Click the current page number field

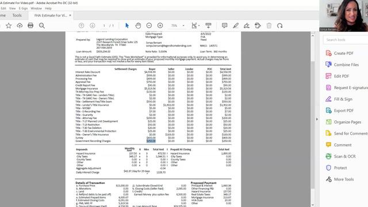point(104,25)
